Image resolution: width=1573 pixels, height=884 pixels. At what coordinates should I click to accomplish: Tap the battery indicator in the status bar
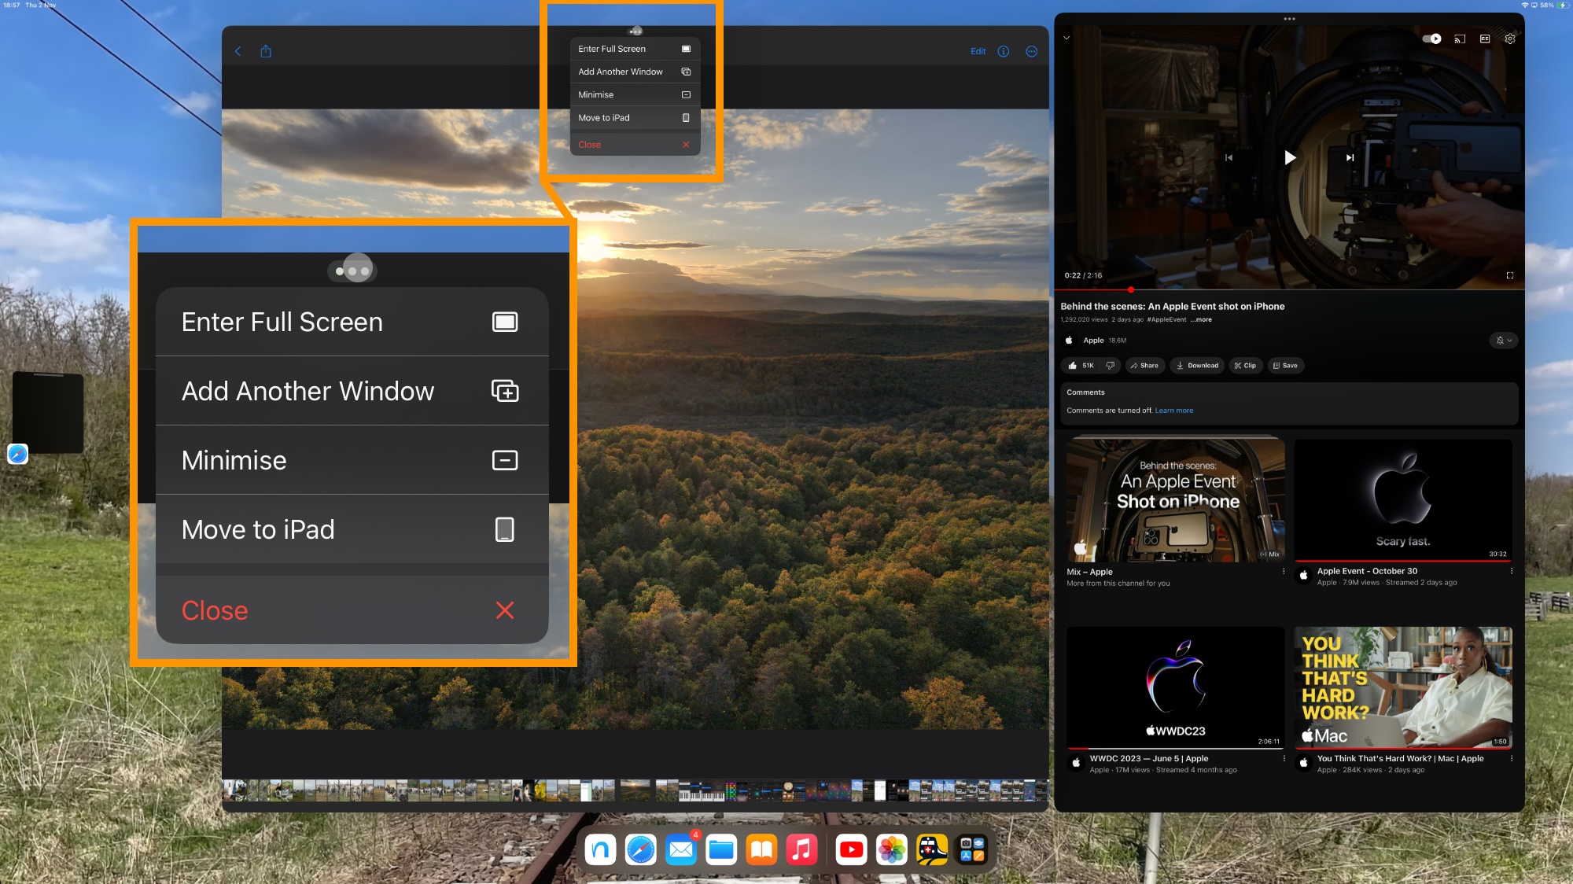point(1562,5)
